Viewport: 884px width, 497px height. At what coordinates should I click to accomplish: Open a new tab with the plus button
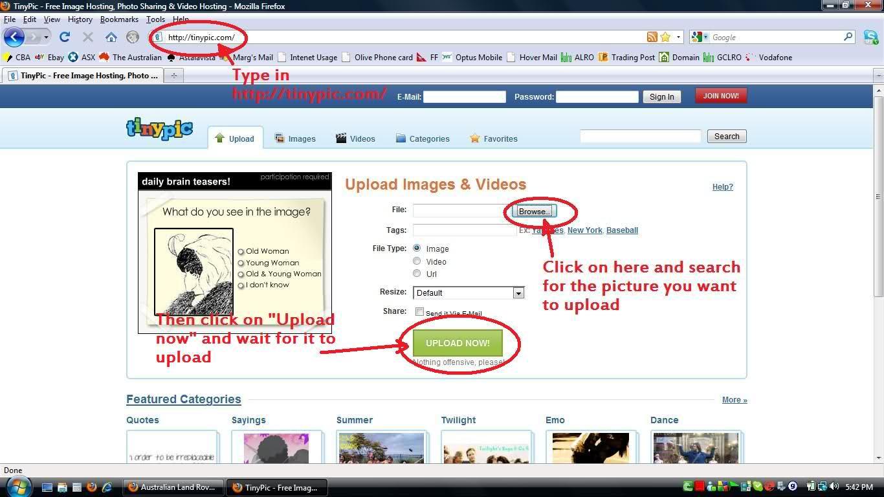tap(173, 76)
